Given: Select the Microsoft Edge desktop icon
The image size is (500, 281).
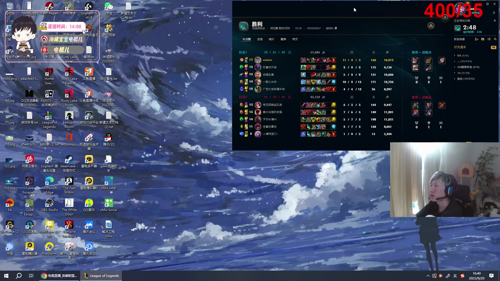Looking at the screenshot, I should click(x=49, y=186).
